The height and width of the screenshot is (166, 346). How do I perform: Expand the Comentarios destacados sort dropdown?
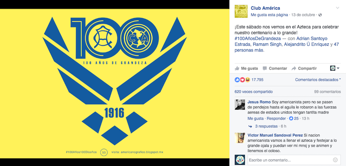pos(318,80)
